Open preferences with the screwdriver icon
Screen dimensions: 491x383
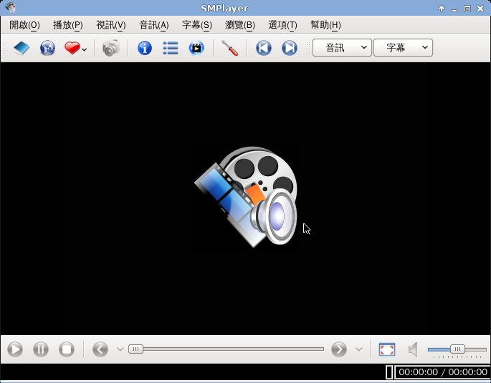[x=230, y=48]
